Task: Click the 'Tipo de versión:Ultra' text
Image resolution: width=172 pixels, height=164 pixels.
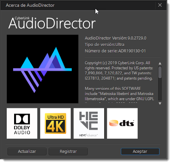Action: [105, 45]
